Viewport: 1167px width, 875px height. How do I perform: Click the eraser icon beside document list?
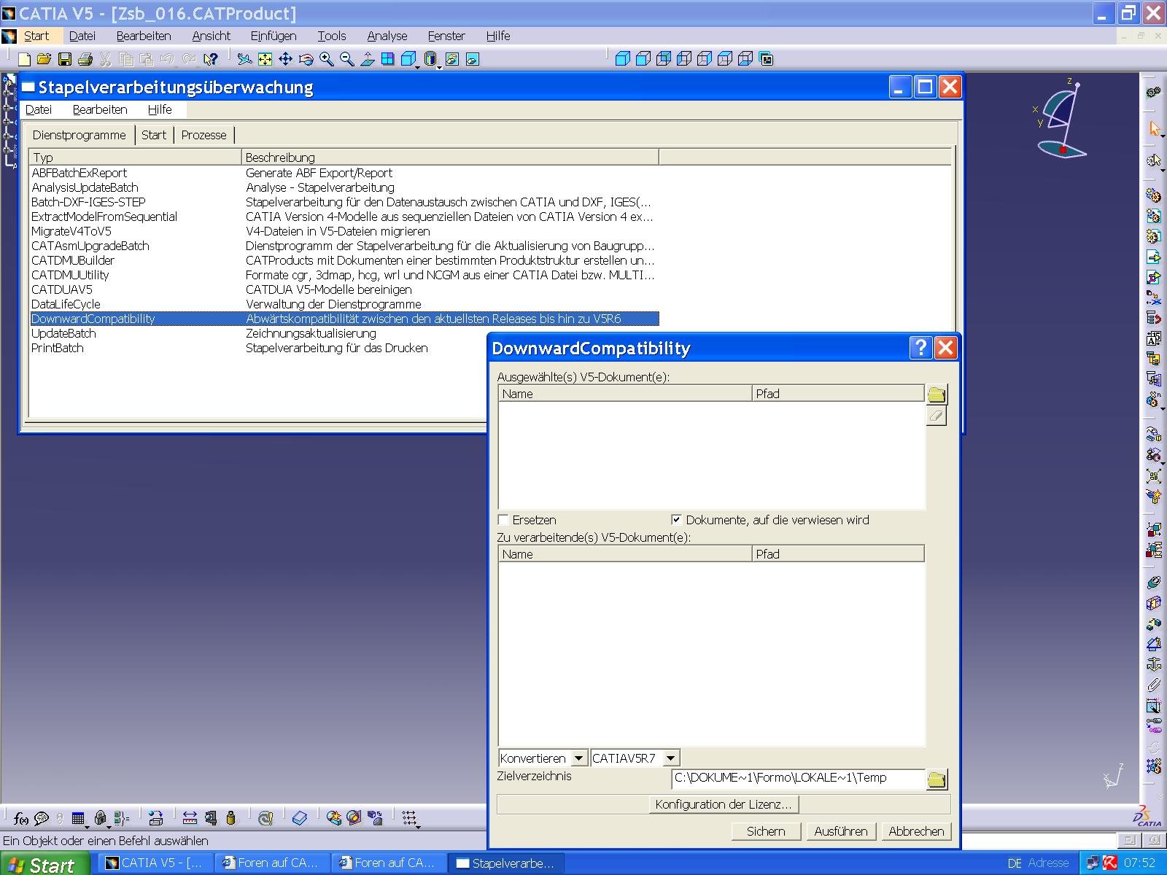937,416
